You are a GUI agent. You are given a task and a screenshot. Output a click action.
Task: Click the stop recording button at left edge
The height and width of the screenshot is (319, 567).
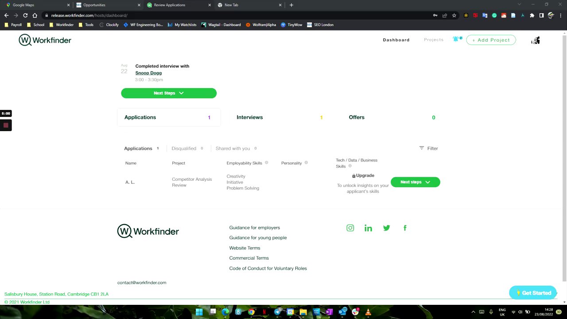click(x=6, y=125)
